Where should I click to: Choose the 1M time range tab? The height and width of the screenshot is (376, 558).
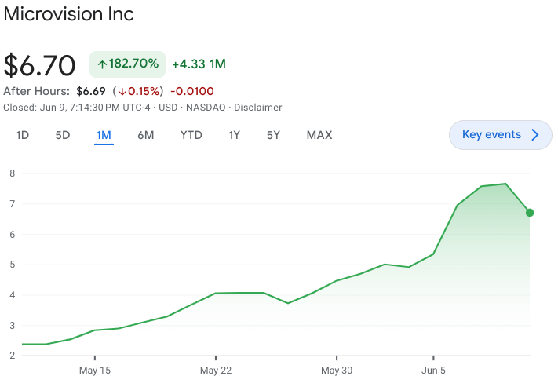click(104, 135)
